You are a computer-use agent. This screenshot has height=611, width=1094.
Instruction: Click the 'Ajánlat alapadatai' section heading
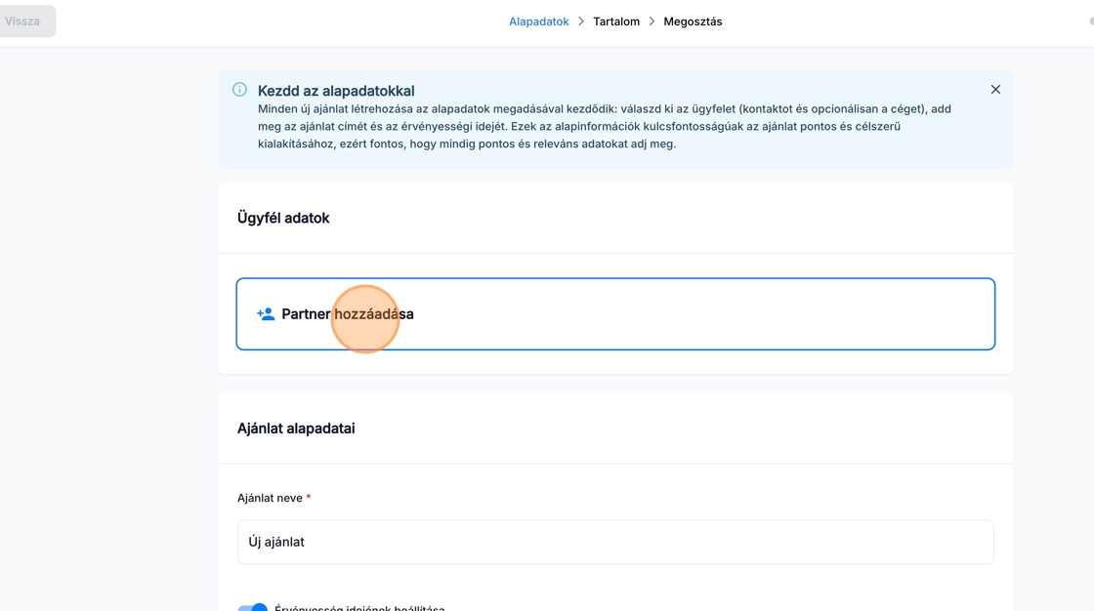coord(296,428)
